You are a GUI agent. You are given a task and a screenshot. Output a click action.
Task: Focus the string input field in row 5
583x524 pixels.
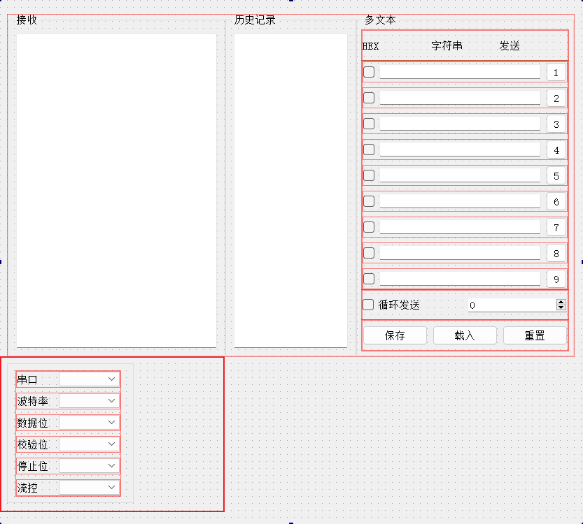tap(460, 175)
